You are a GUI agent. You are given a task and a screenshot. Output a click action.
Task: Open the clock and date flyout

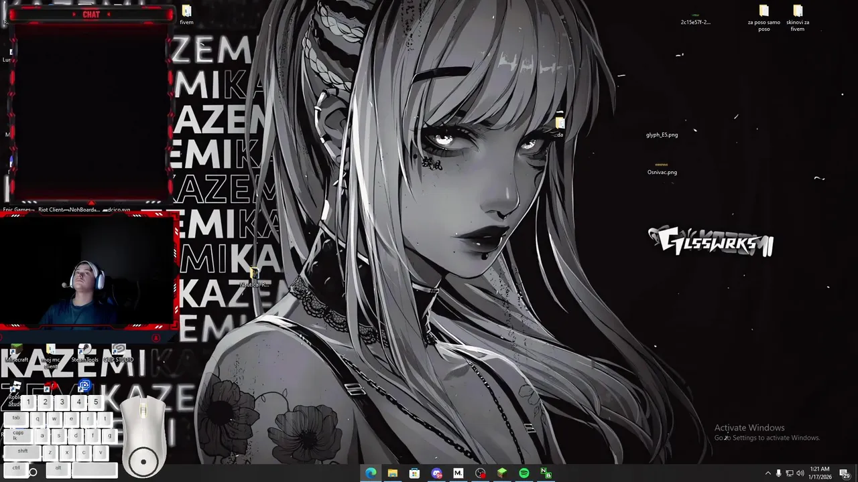pos(820,473)
